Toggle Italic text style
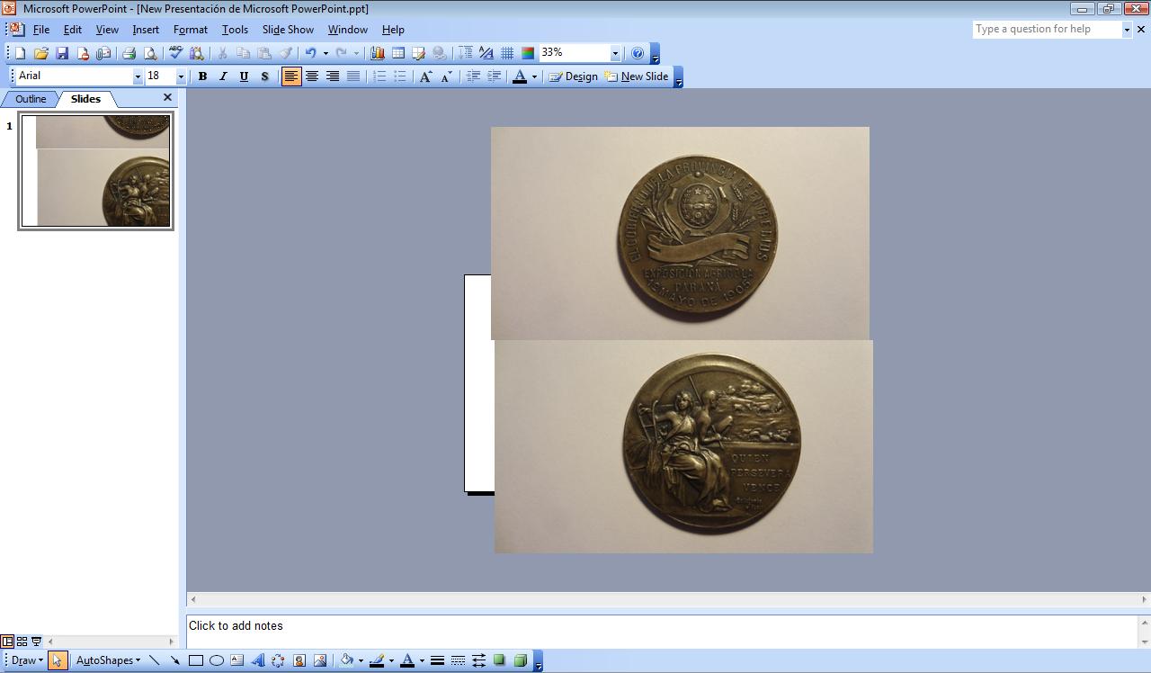 [223, 76]
